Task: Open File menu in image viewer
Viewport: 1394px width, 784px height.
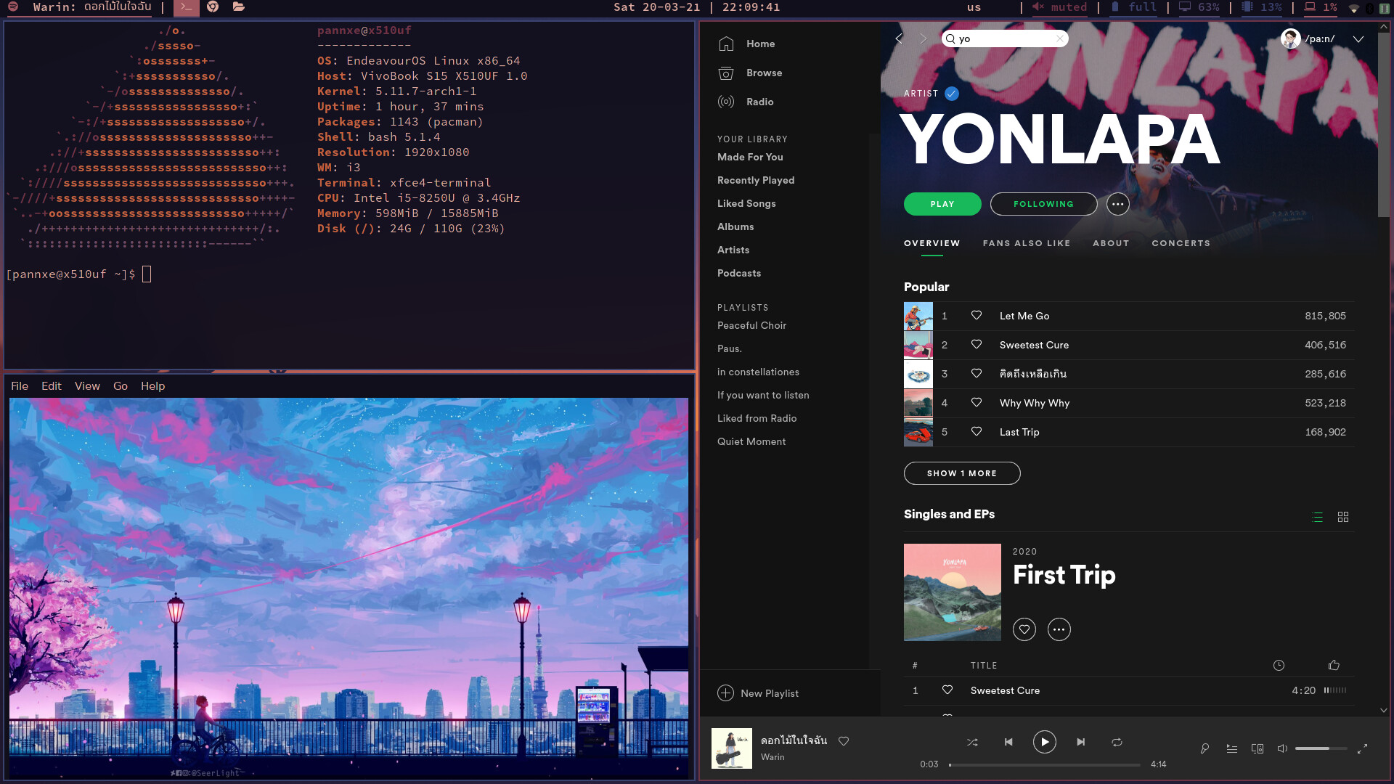Action: pyautogui.click(x=20, y=386)
